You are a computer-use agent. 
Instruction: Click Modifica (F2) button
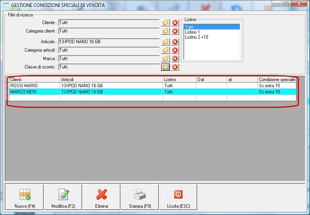point(63,197)
